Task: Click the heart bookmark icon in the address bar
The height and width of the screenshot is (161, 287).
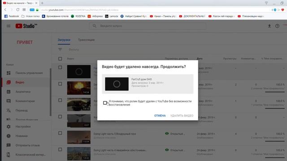Action: coord(283,10)
